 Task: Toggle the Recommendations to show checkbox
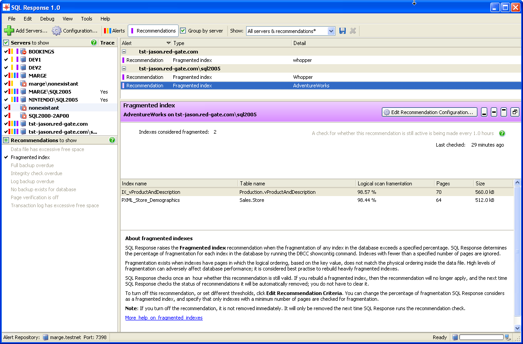(x=6, y=140)
